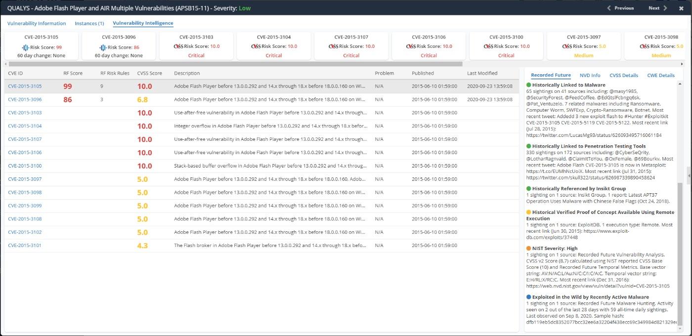Click green dot beside Linked to Penetration Testing Tools

[529, 146]
